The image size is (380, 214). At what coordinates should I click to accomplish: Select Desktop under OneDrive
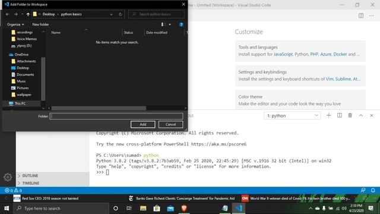[20, 68]
